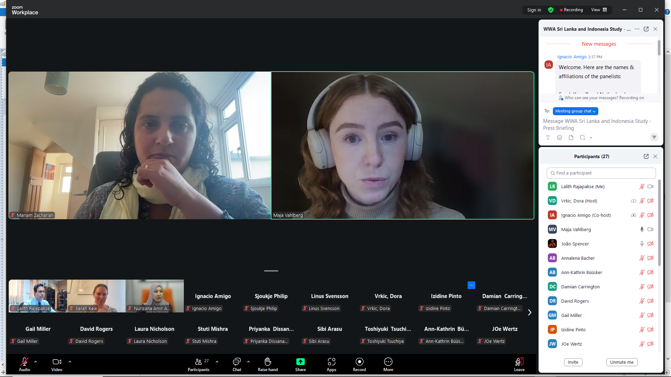The height and width of the screenshot is (377, 671).
Task: Open the Chat tab in toolbar
Action: (x=237, y=362)
